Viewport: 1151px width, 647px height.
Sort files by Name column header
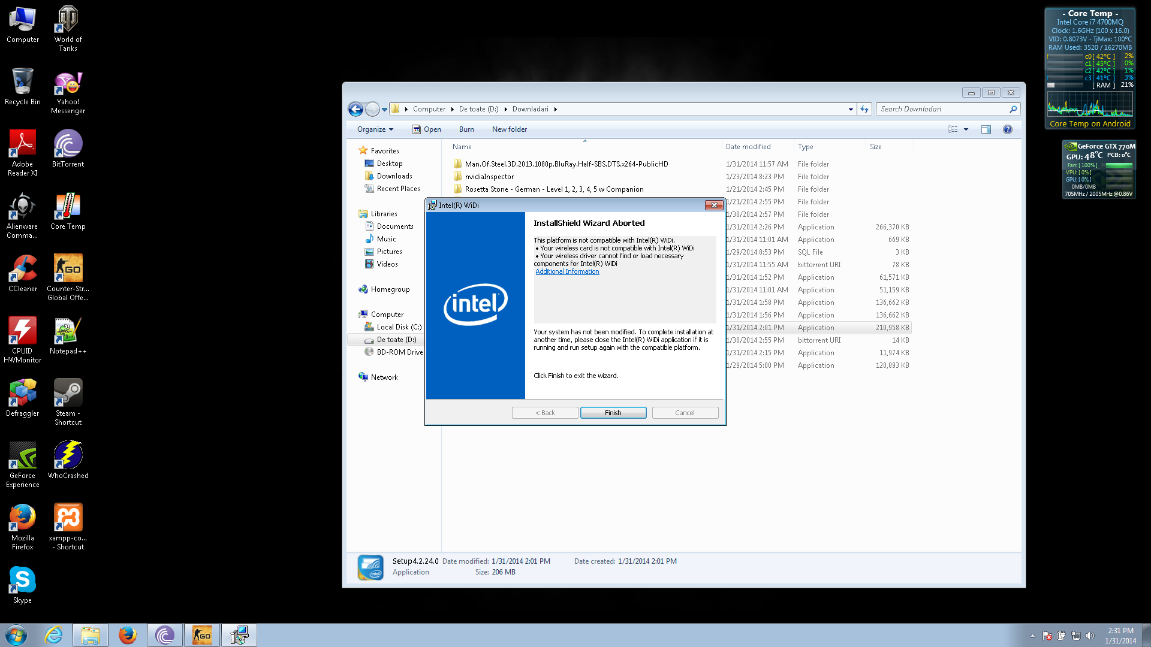[x=584, y=147]
